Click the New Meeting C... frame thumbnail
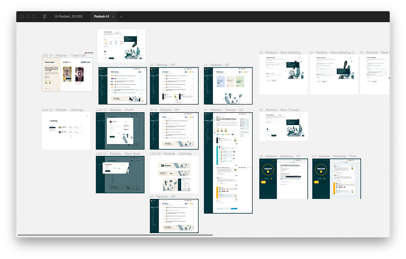The height and width of the screenshot is (259, 406). (334, 75)
